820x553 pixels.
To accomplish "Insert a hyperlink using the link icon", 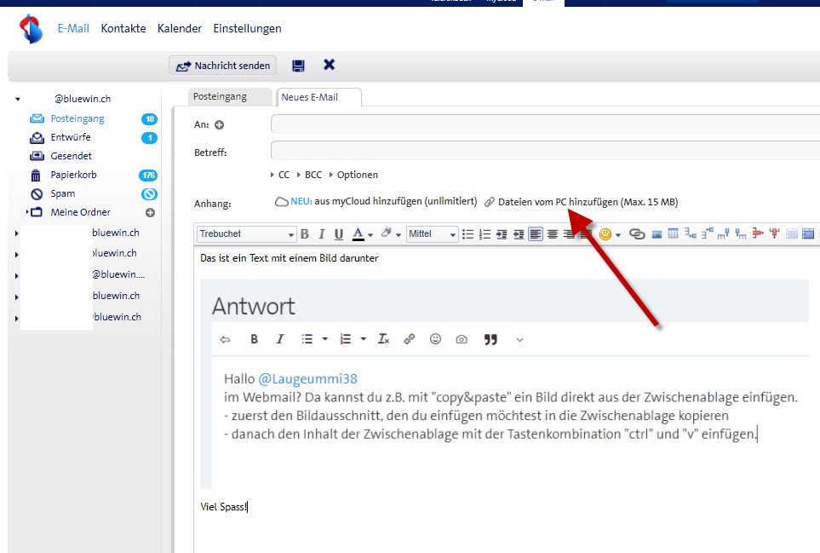I will pyautogui.click(x=636, y=234).
